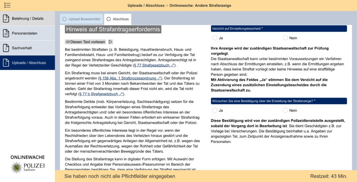
Task: Click the Hinweis auf Strafantragserfordernis heading
Action: tap(113, 29)
